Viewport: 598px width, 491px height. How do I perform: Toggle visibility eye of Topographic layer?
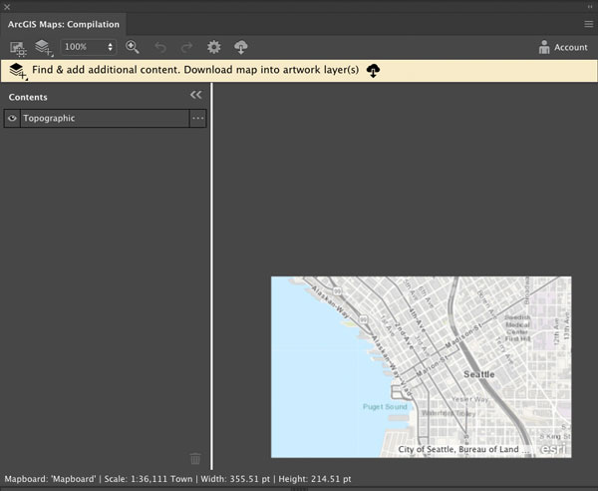click(12, 118)
